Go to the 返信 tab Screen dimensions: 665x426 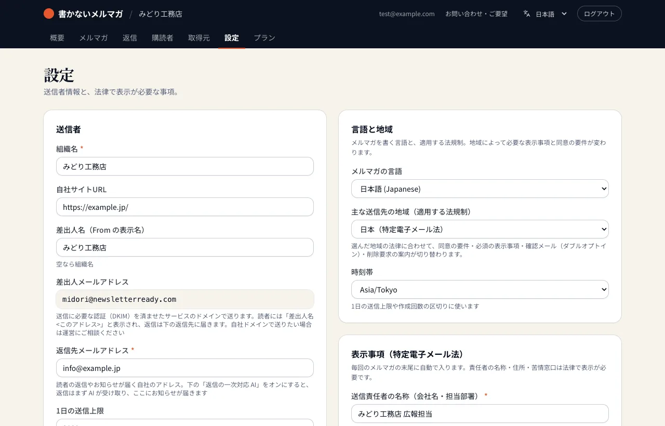point(130,38)
